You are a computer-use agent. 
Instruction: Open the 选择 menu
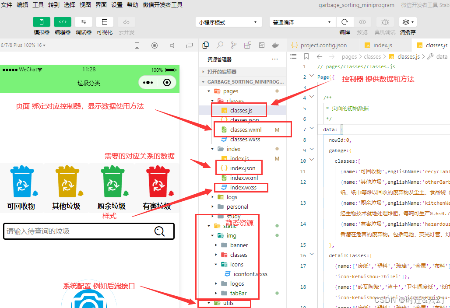point(70,5)
